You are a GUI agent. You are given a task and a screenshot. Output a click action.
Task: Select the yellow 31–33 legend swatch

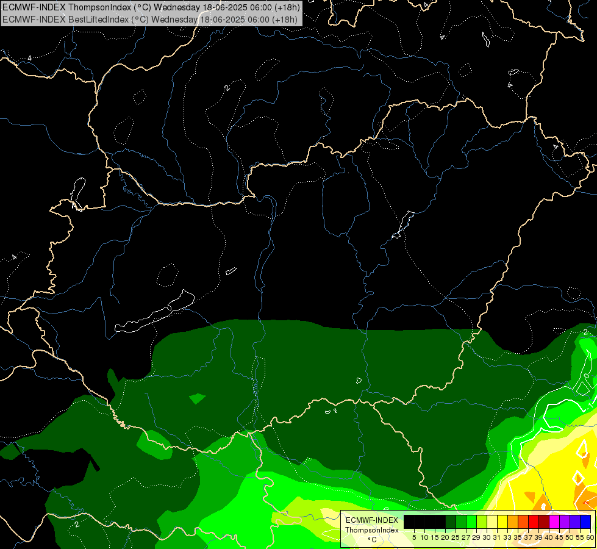[x=502, y=522]
